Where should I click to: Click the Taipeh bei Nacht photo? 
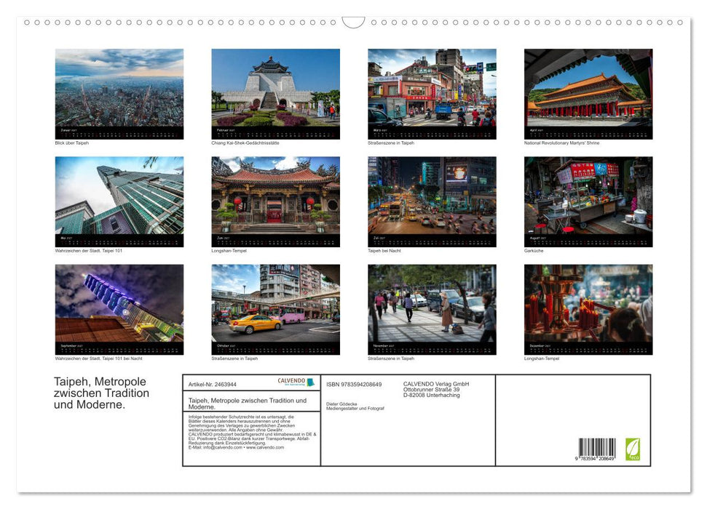432,196
